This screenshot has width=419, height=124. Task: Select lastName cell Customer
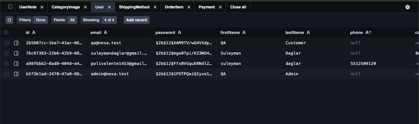(314, 43)
